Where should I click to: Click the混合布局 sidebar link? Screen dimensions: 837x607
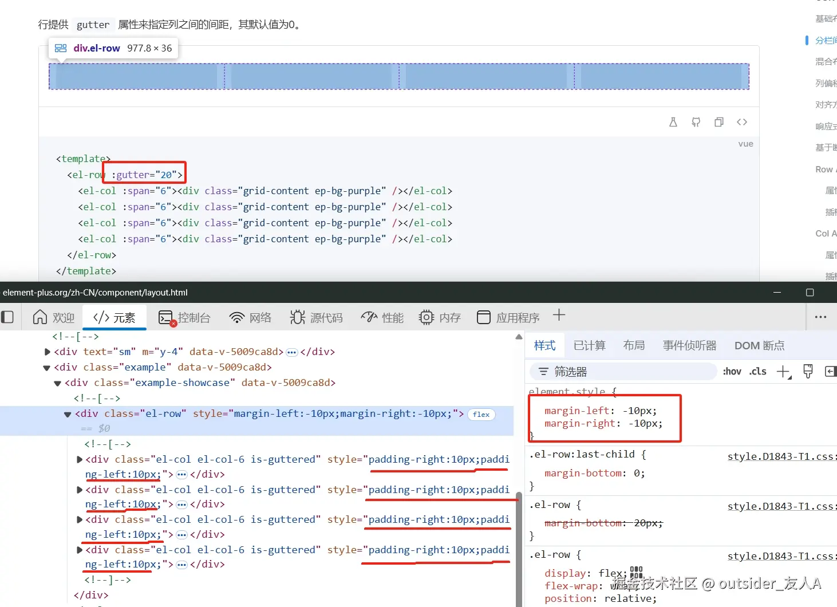click(x=826, y=62)
